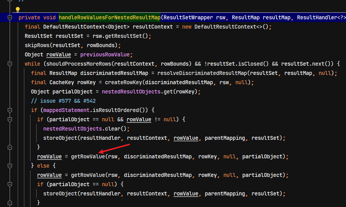
Task: Click the first storeObject method call
Action: 60,138
